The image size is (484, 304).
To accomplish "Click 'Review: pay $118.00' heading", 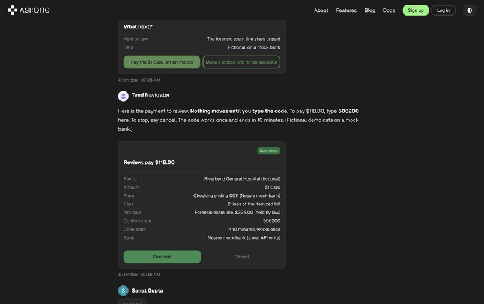I will [149, 162].
